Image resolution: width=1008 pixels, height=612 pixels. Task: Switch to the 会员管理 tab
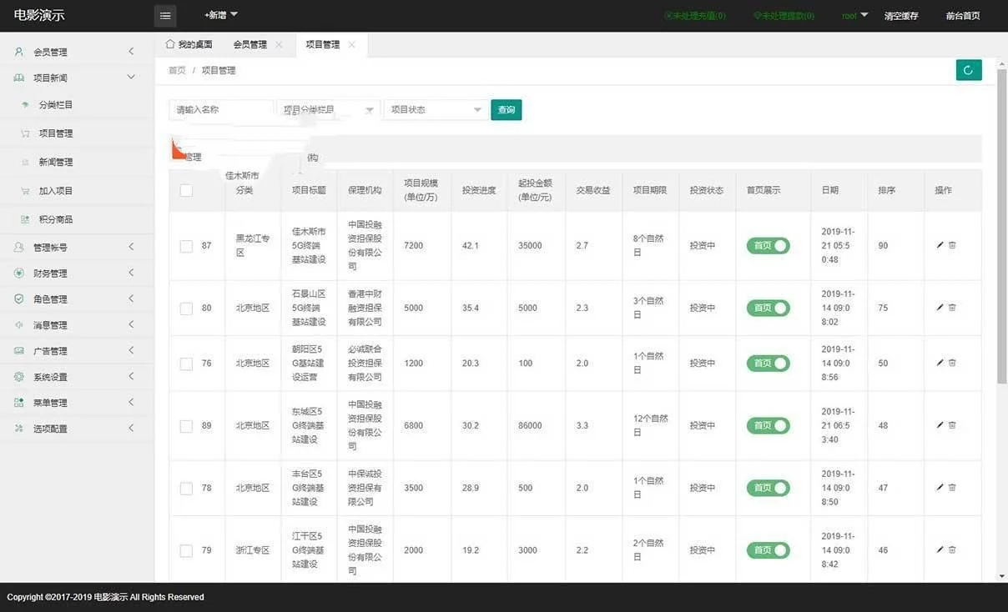click(x=249, y=45)
